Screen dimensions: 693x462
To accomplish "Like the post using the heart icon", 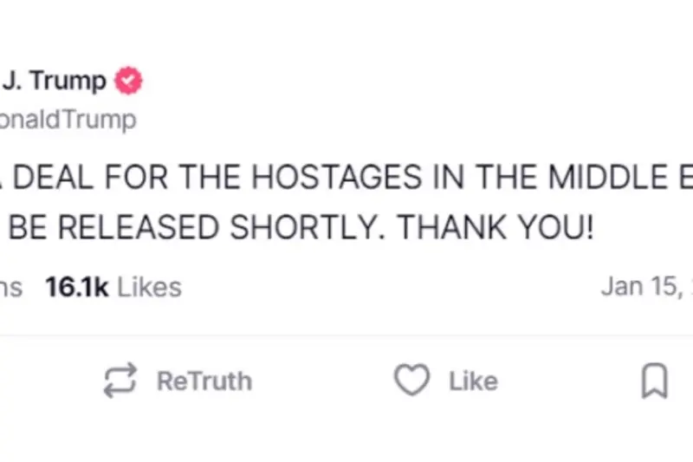I will [411, 381].
